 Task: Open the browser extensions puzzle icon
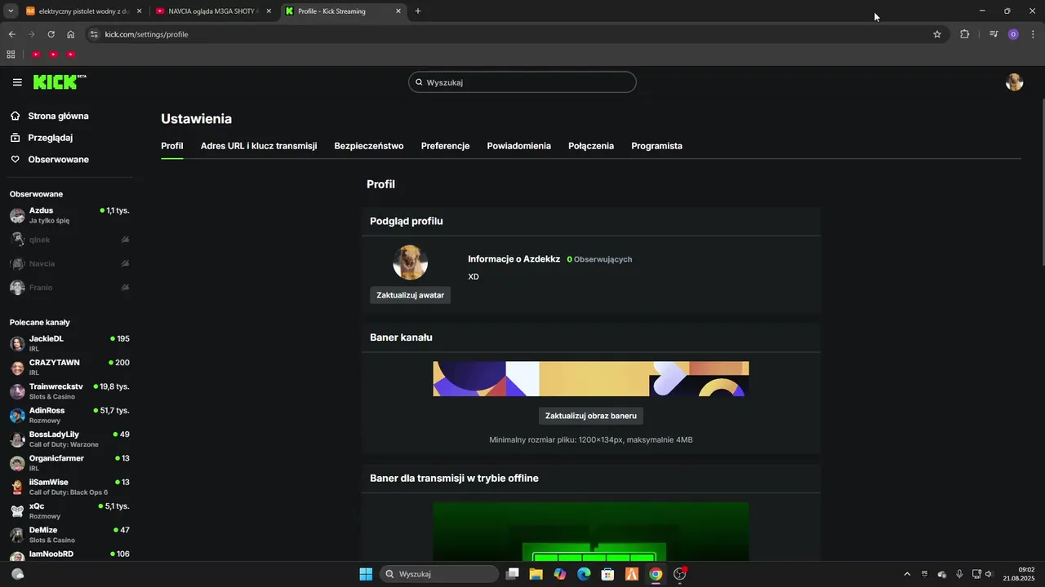pyautogui.click(x=964, y=34)
